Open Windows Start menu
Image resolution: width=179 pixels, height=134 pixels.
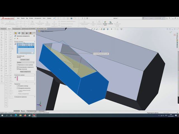pyautogui.click(x=2, y=115)
